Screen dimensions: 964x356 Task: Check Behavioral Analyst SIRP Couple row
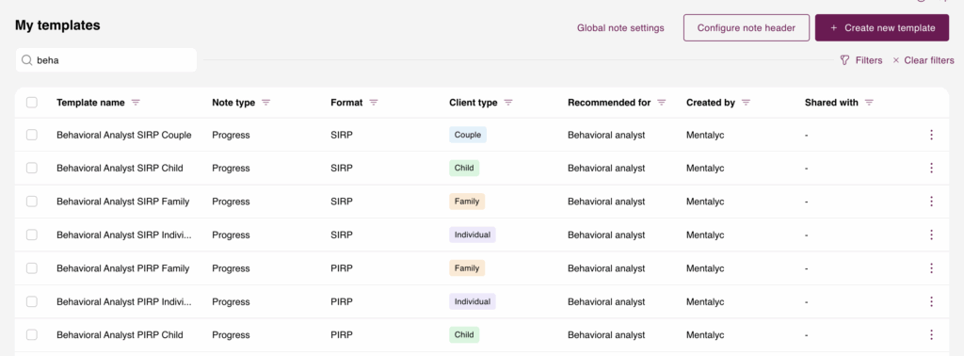(x=32, y=135)
